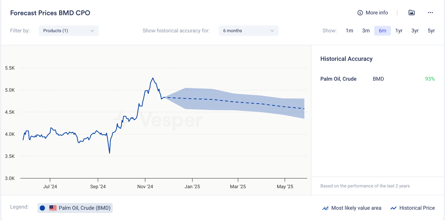445x220 pixels.
Task: Click the Palm Oil, Crude accuracy row
Action: [x=338, y=79]
